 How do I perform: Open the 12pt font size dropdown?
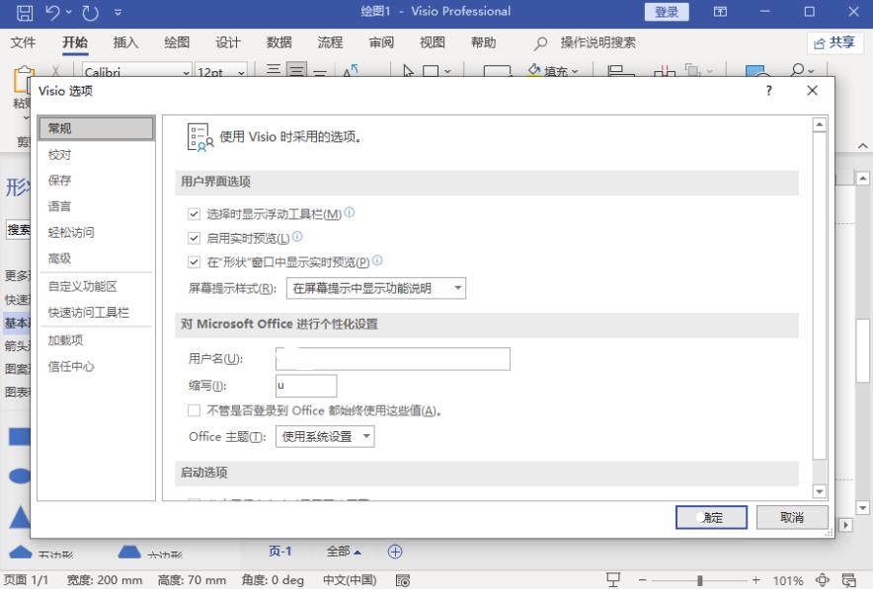pyautogui.click(x=241, y=72)
